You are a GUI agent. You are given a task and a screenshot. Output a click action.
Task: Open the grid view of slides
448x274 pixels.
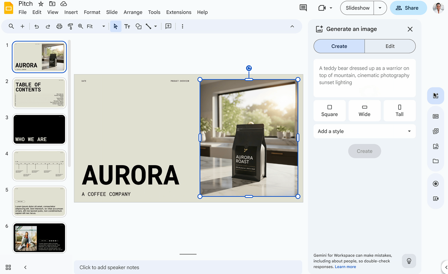[x=8, y=267]
